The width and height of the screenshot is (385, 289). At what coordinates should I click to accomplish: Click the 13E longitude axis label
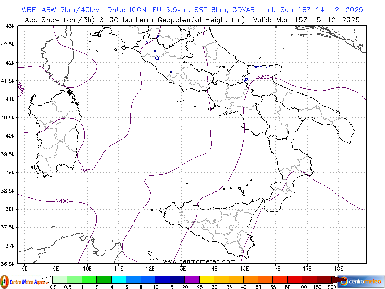pos(181,268)
